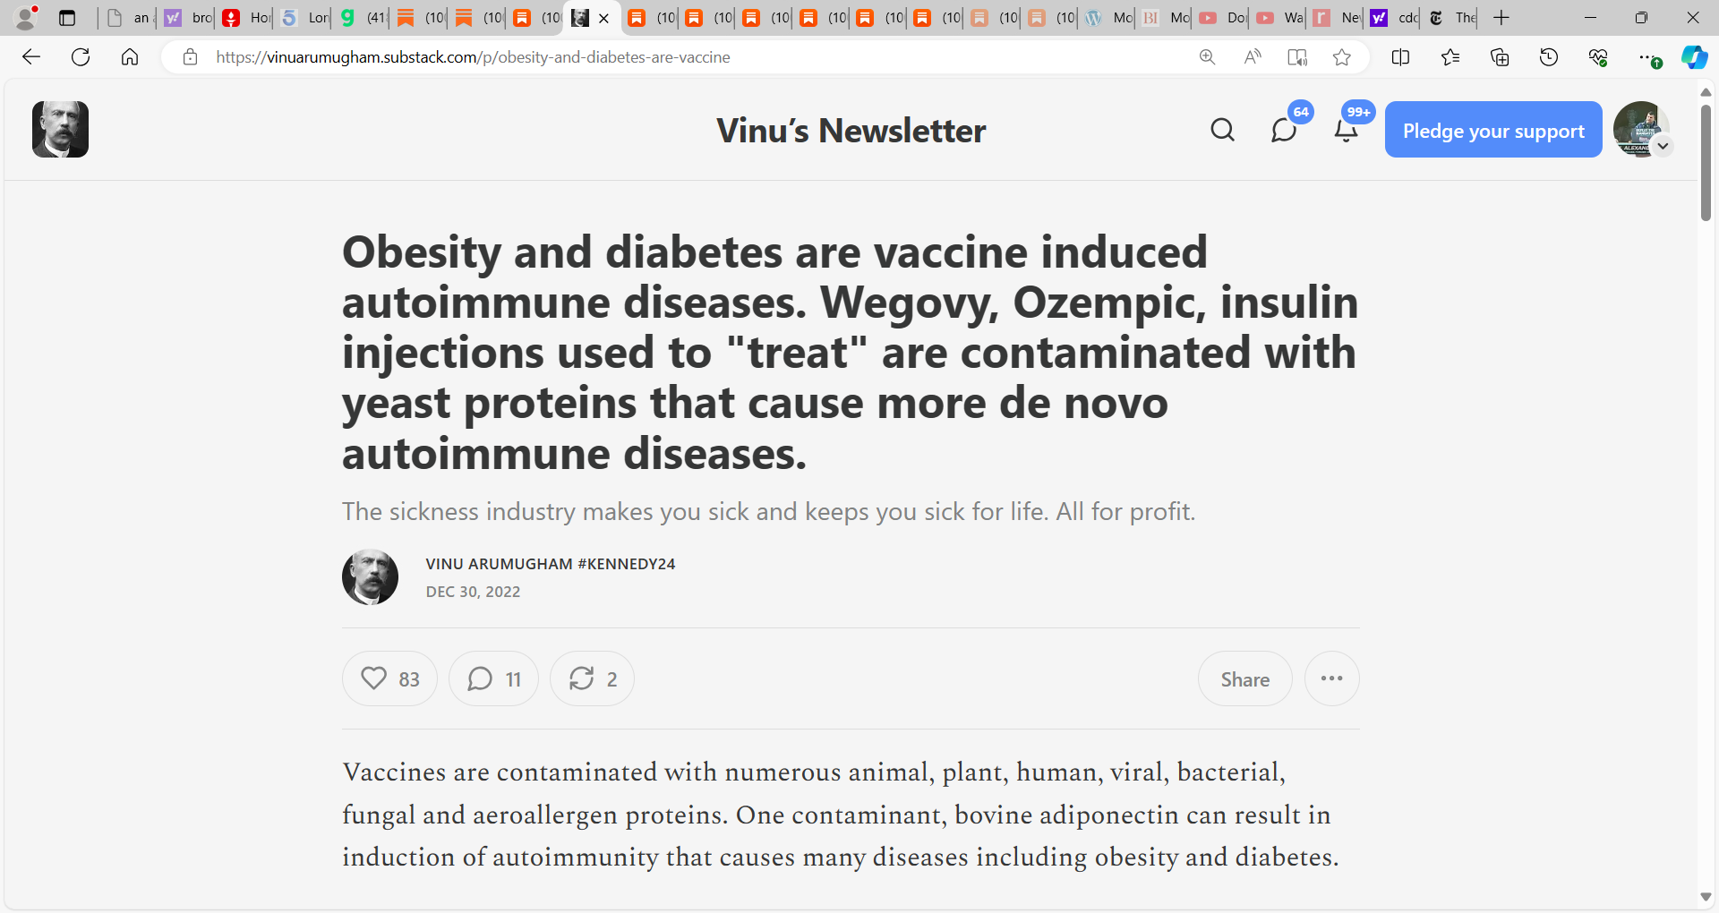
Task: Click the DEC 30, 2022 date
Action: point(473,592)
